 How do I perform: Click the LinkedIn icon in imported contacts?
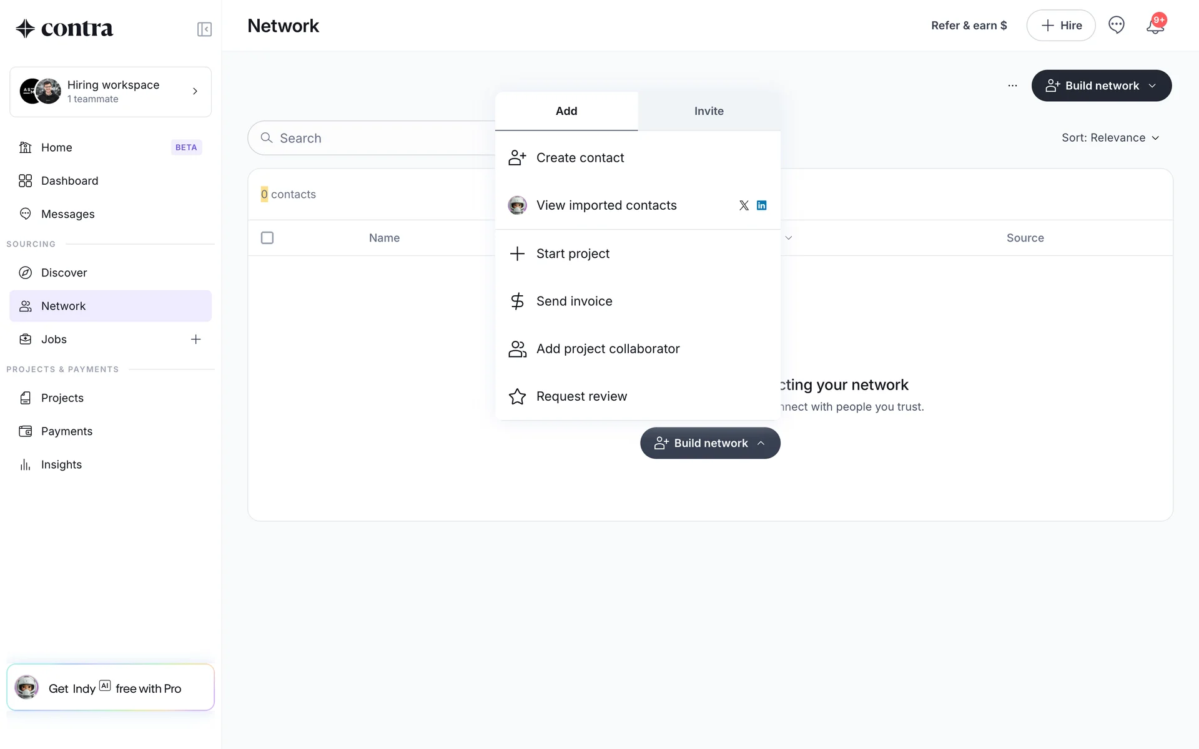pyautogui.click(x=761, y=205)
